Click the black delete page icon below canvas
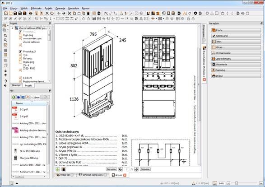 point(64,169)
